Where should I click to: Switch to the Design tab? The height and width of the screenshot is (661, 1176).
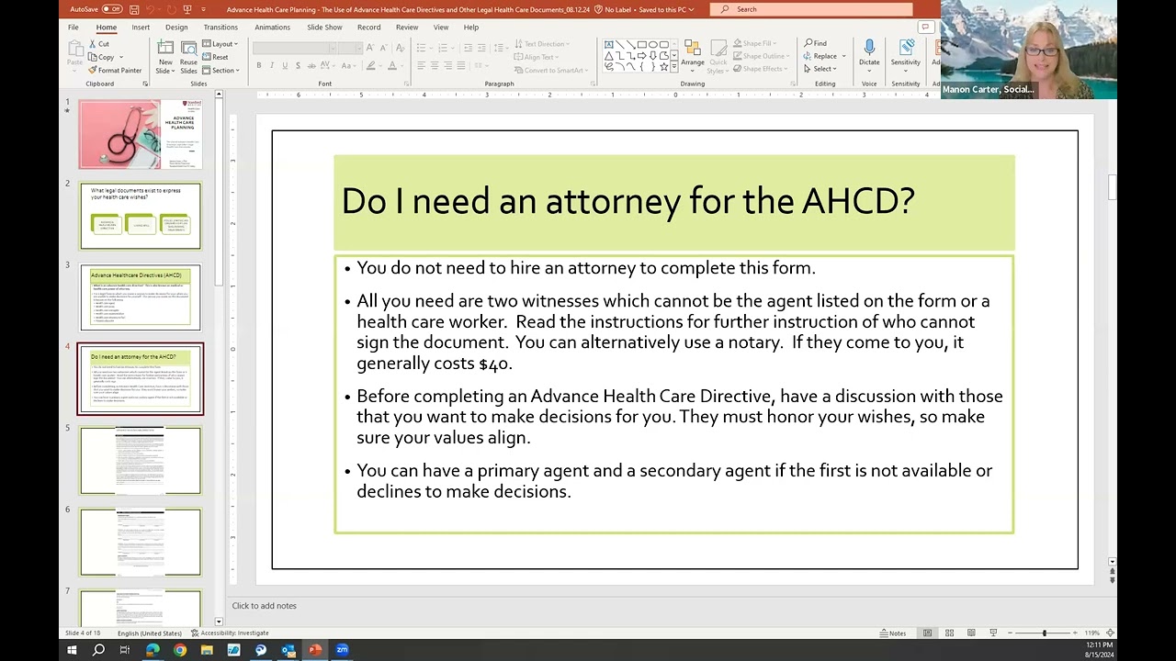pyautogui.click(x=176, y=28)
